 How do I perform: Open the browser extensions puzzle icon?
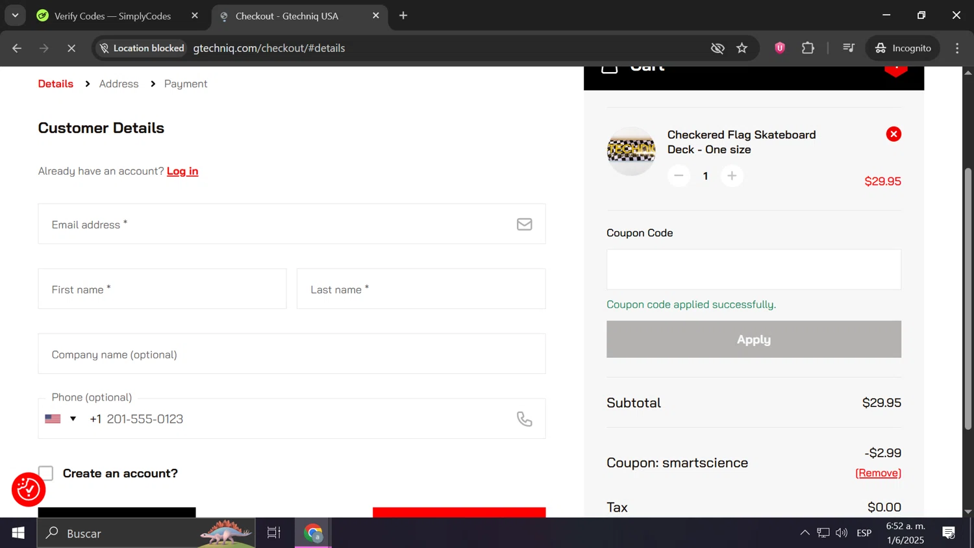coord(808,48)
